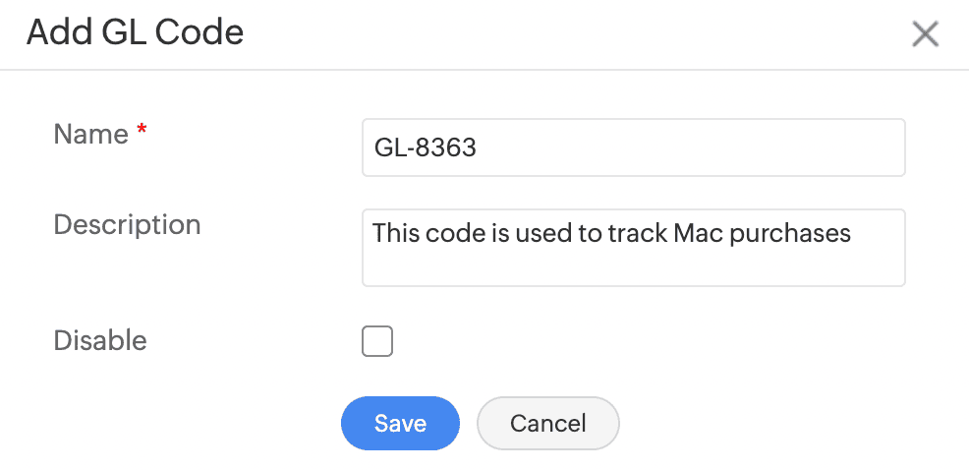Click the Name field label

click(90, 134)
